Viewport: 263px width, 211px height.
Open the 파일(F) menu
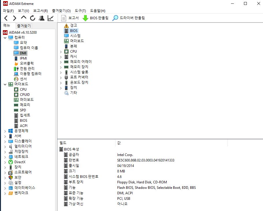8,11
